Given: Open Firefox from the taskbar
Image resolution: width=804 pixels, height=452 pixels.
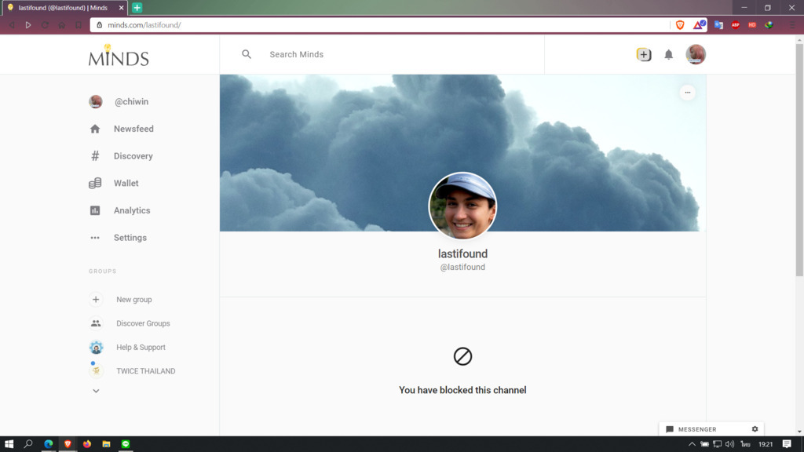Looking at the screenshot, I should click(x=86, y=444).
